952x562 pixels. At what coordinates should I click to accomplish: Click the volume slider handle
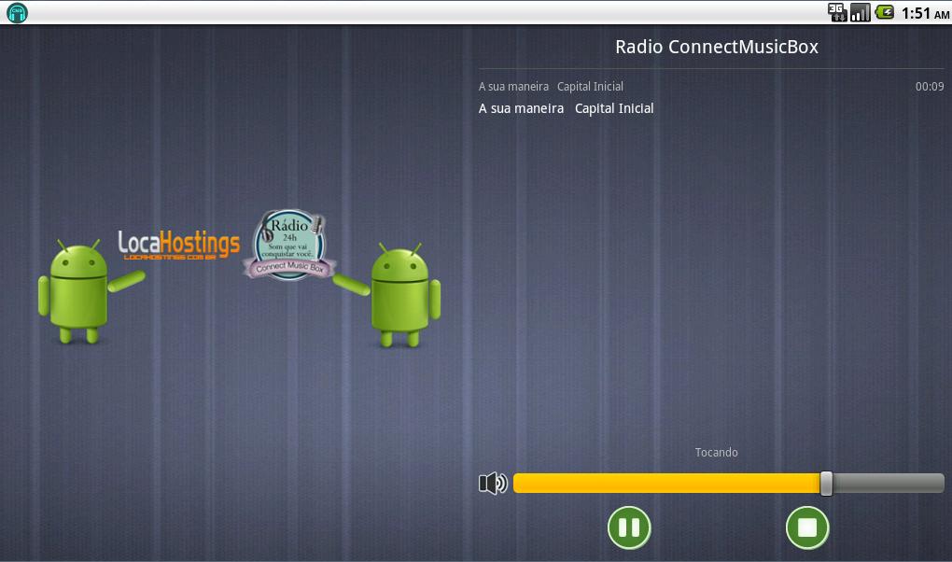coord(826,484)
